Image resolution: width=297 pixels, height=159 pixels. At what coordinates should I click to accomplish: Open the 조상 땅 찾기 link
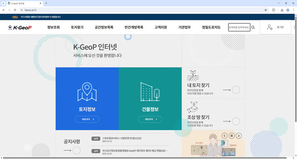click(198, 117)
